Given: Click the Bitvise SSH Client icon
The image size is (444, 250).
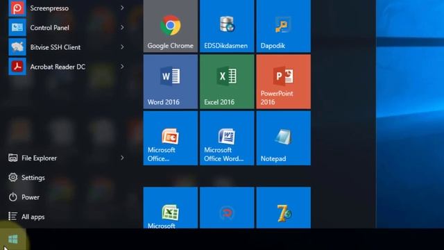Looking at the screenshot, I should [17, 47].
